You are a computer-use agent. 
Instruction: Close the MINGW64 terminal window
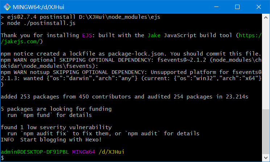click(x=259, y=7)
